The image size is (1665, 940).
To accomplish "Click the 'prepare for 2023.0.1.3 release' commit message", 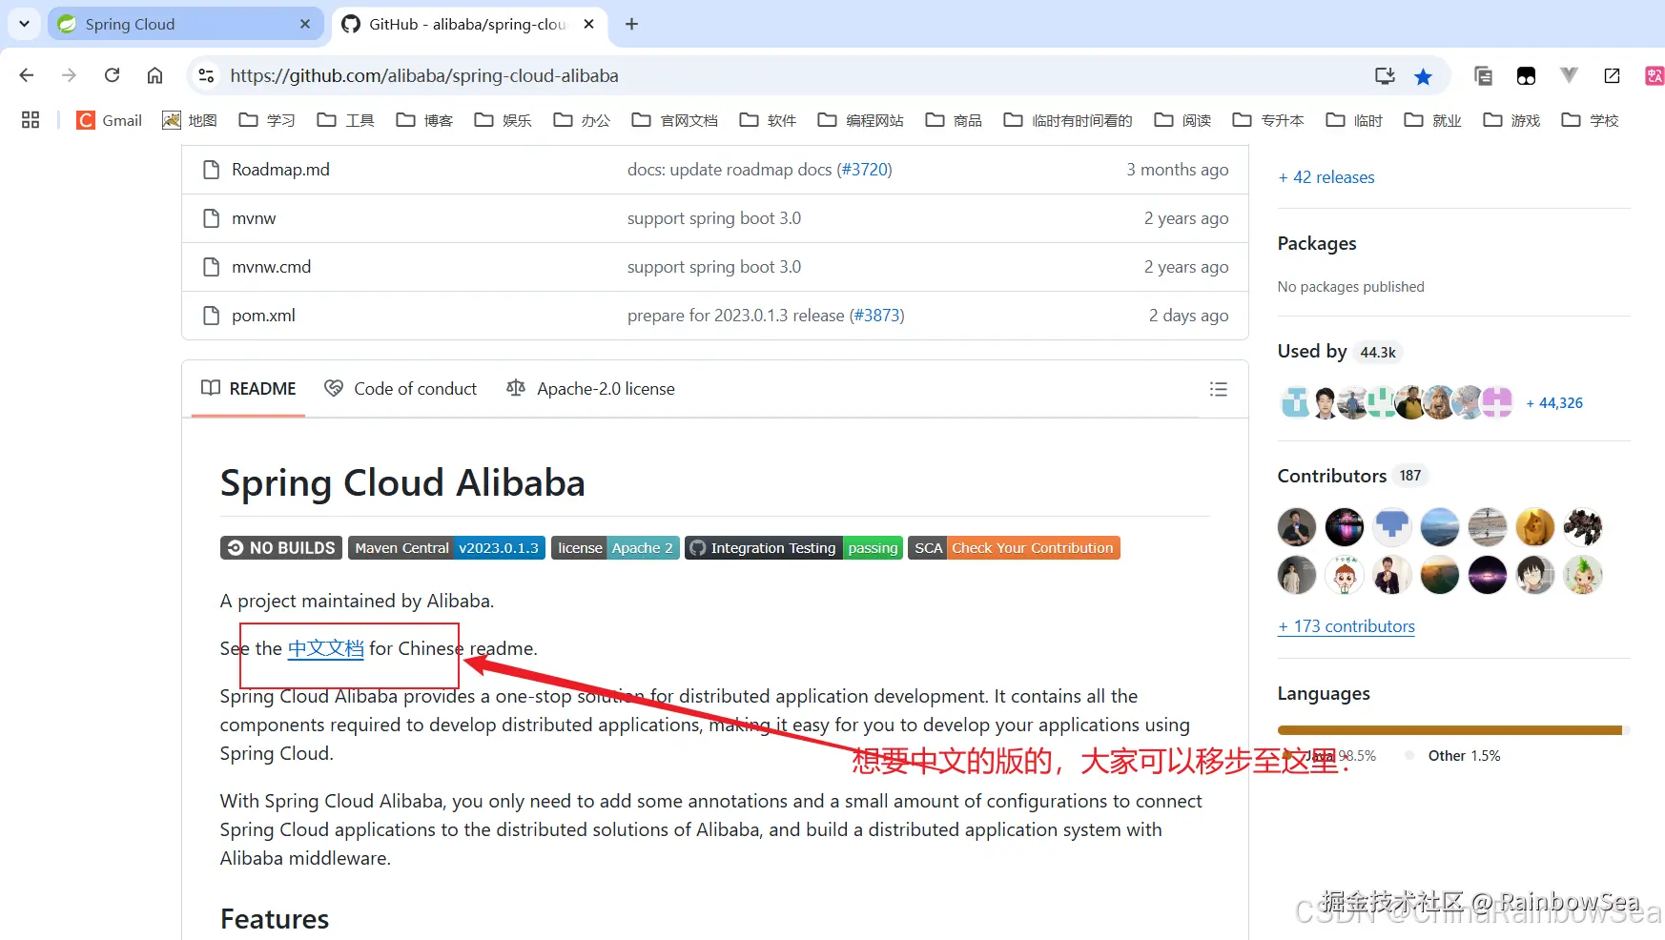I will (736, 316).
